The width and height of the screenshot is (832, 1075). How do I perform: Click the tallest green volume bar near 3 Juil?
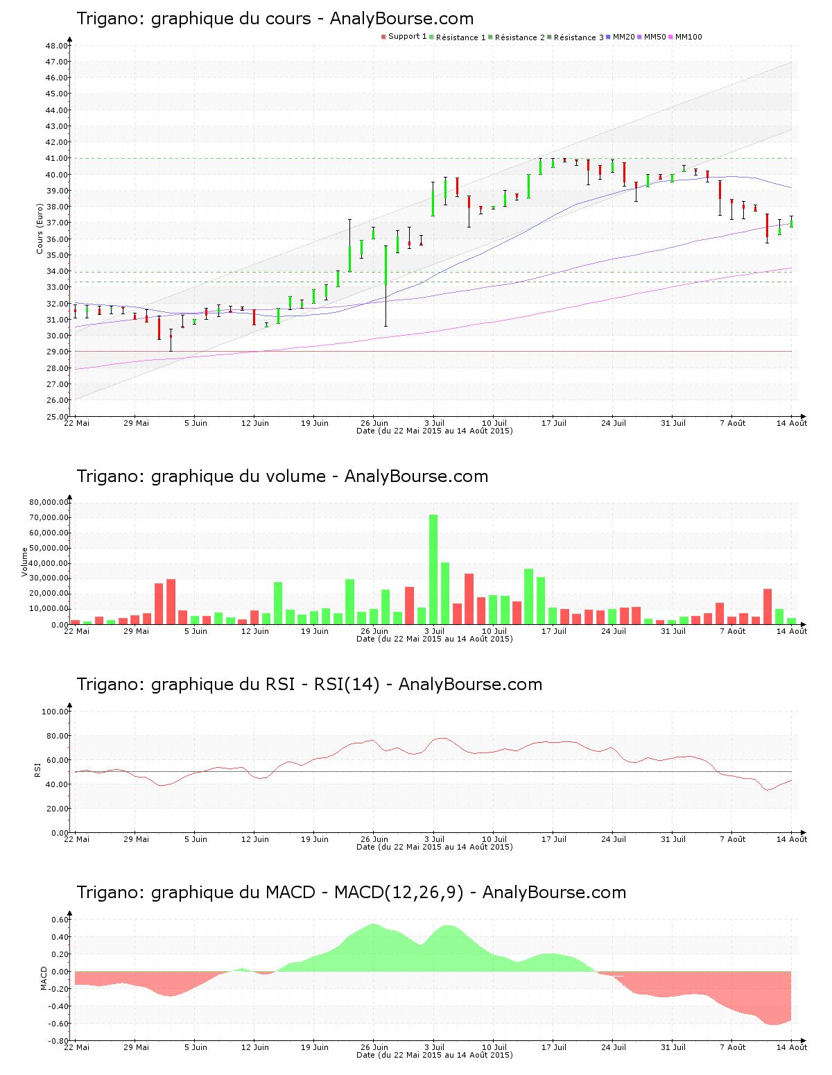(x=433, y=569)
